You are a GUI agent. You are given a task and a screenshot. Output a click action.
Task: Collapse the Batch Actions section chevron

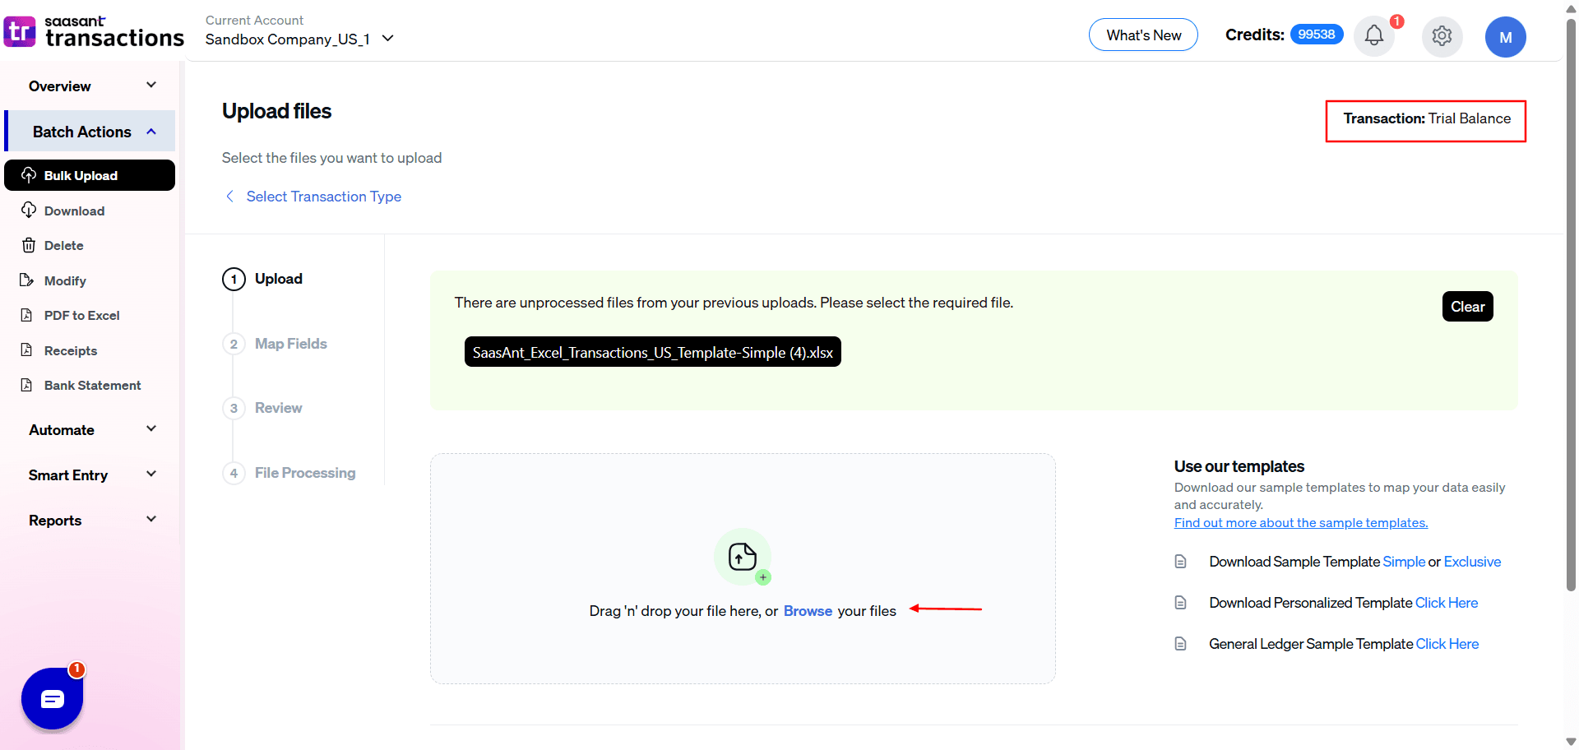(151, 132)
